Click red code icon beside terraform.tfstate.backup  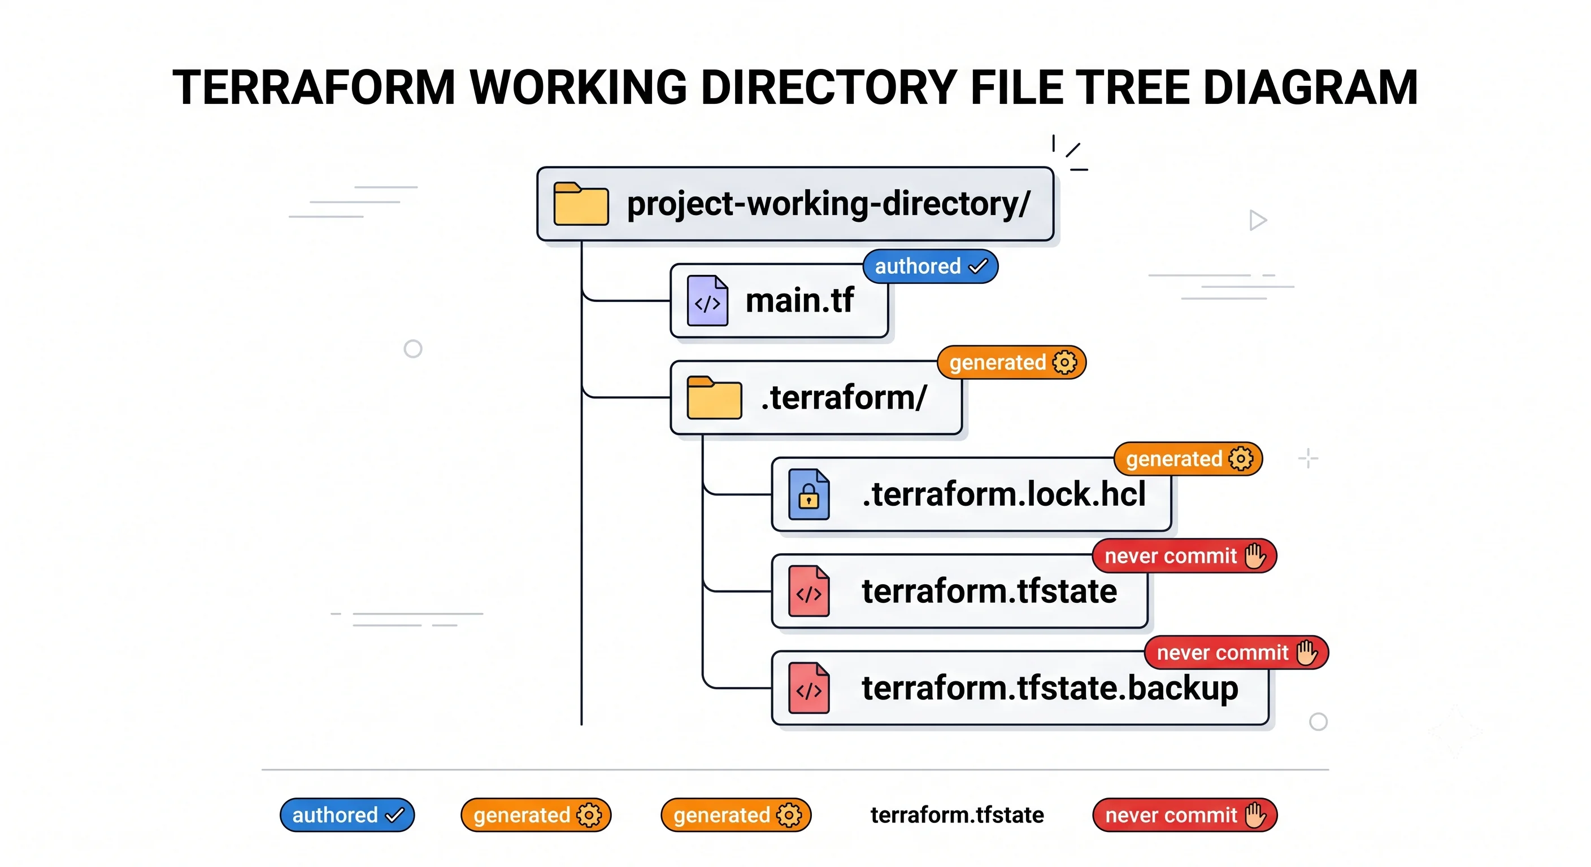click(x=808, y=688)
